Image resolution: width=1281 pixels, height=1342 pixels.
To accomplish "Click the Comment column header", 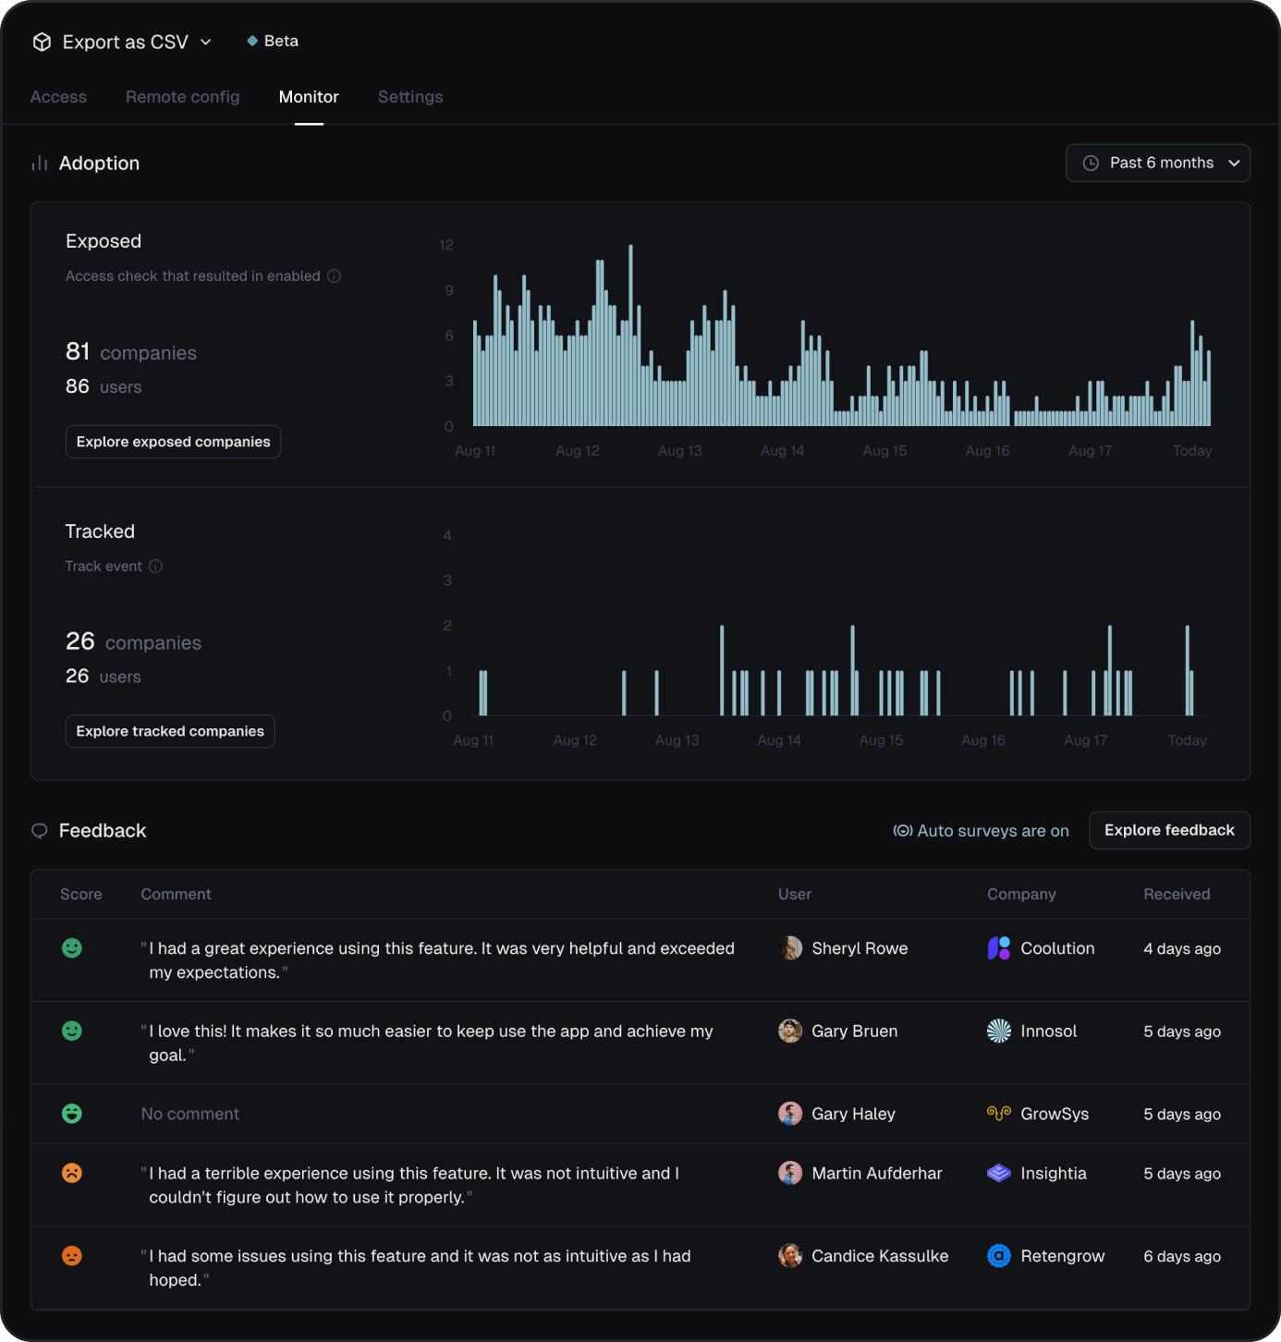I will point(176,894).
